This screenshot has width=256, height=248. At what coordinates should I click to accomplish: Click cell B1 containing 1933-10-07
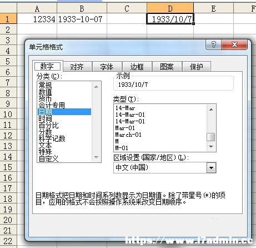point(82,19)
